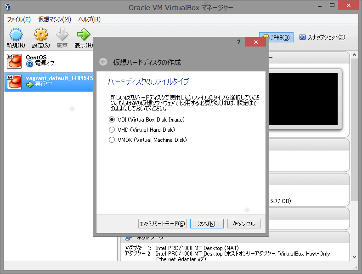Image resolution: width=362 pixels, height=274 pixels.
Task: Click the ハードディスクのファイルタイプ heading
Action: (148, 82)
